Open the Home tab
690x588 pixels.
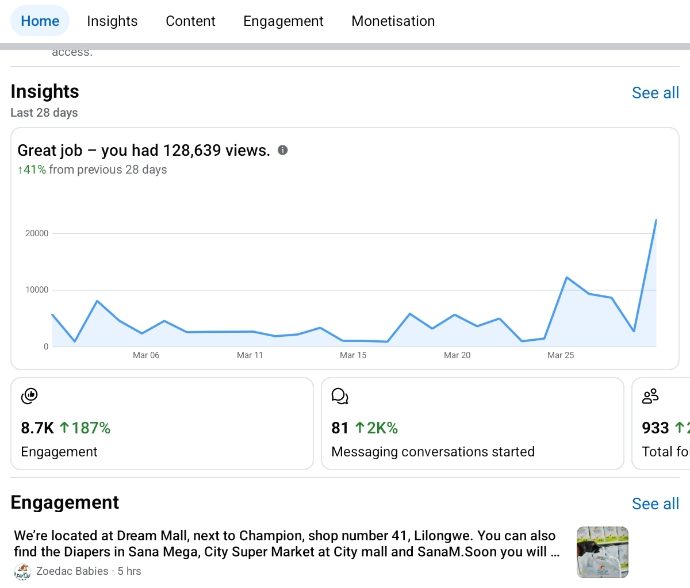(x=40, y=21)
